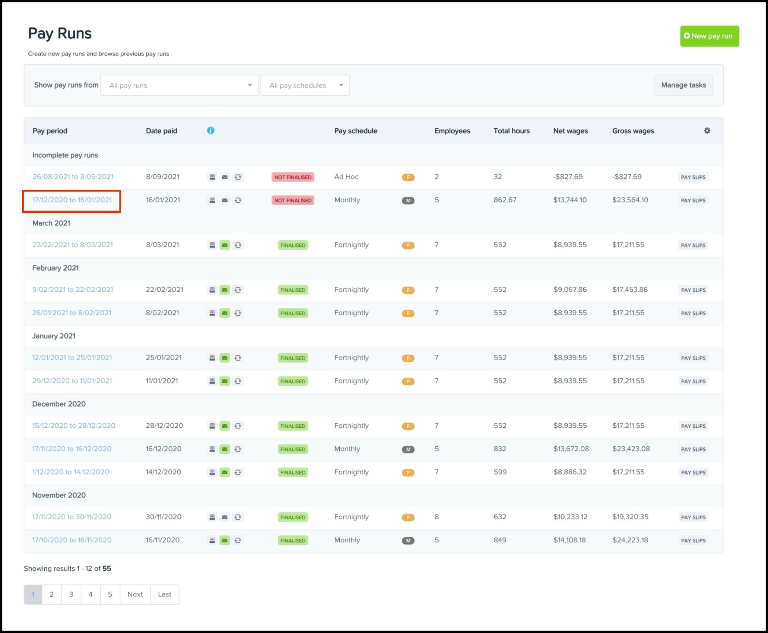The width and height of the screenshot is (768, 633).
Task: Click green envelope icon on 22/02/2021 row
Action: pos(225,290)
